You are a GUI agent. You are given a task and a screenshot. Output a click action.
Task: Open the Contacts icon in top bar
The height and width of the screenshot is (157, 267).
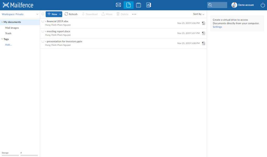(149, 5)
